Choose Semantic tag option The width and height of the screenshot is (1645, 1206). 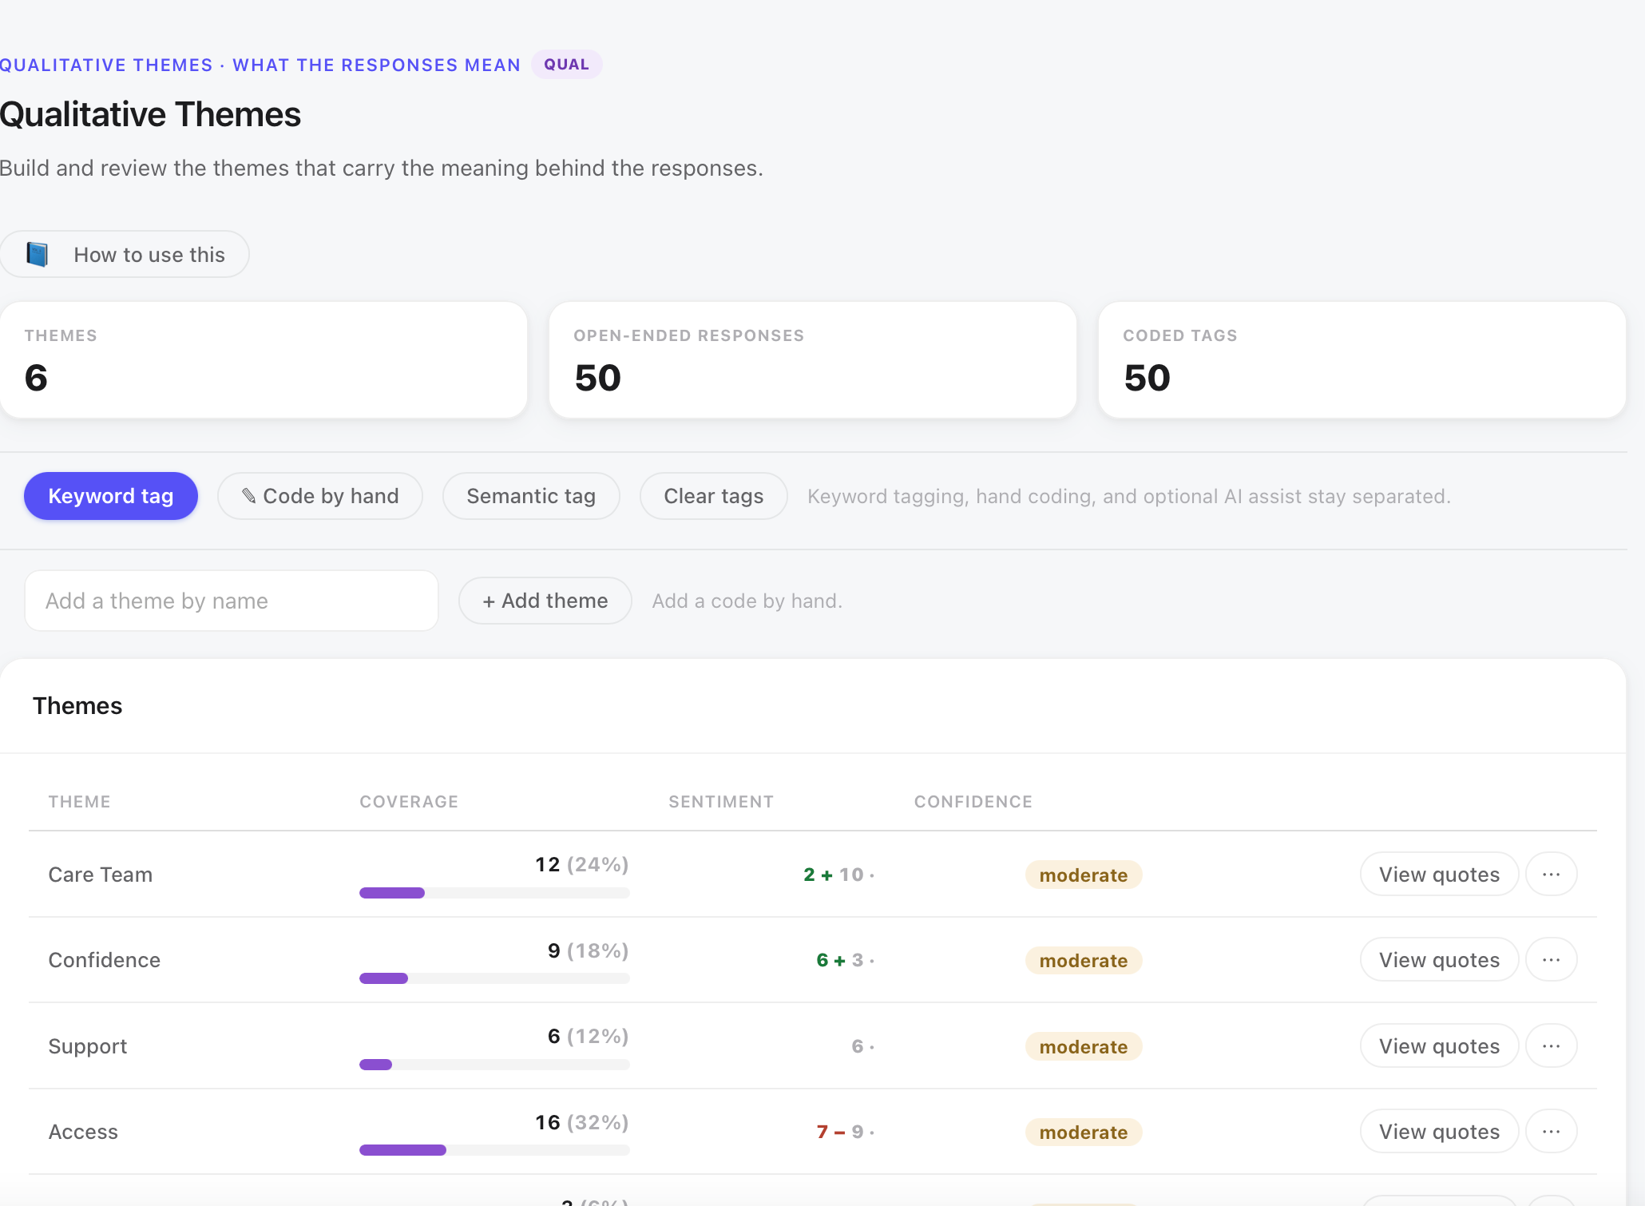pyautogui.click(x=531, y=496)
